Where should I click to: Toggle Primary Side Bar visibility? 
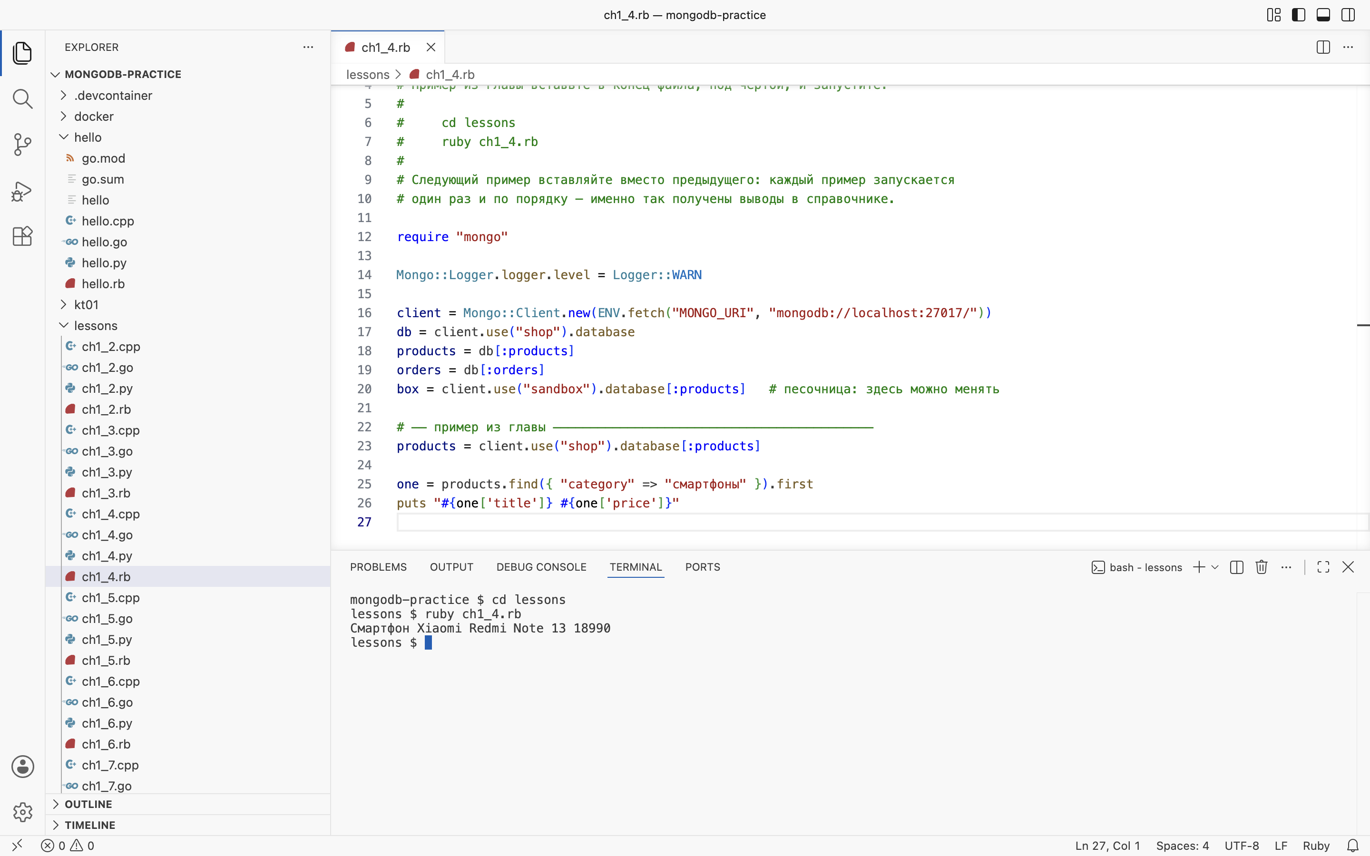pos(1299,15)
